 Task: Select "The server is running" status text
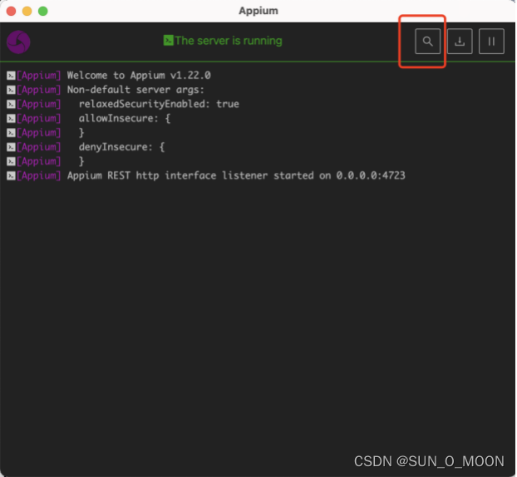point(229,41)
